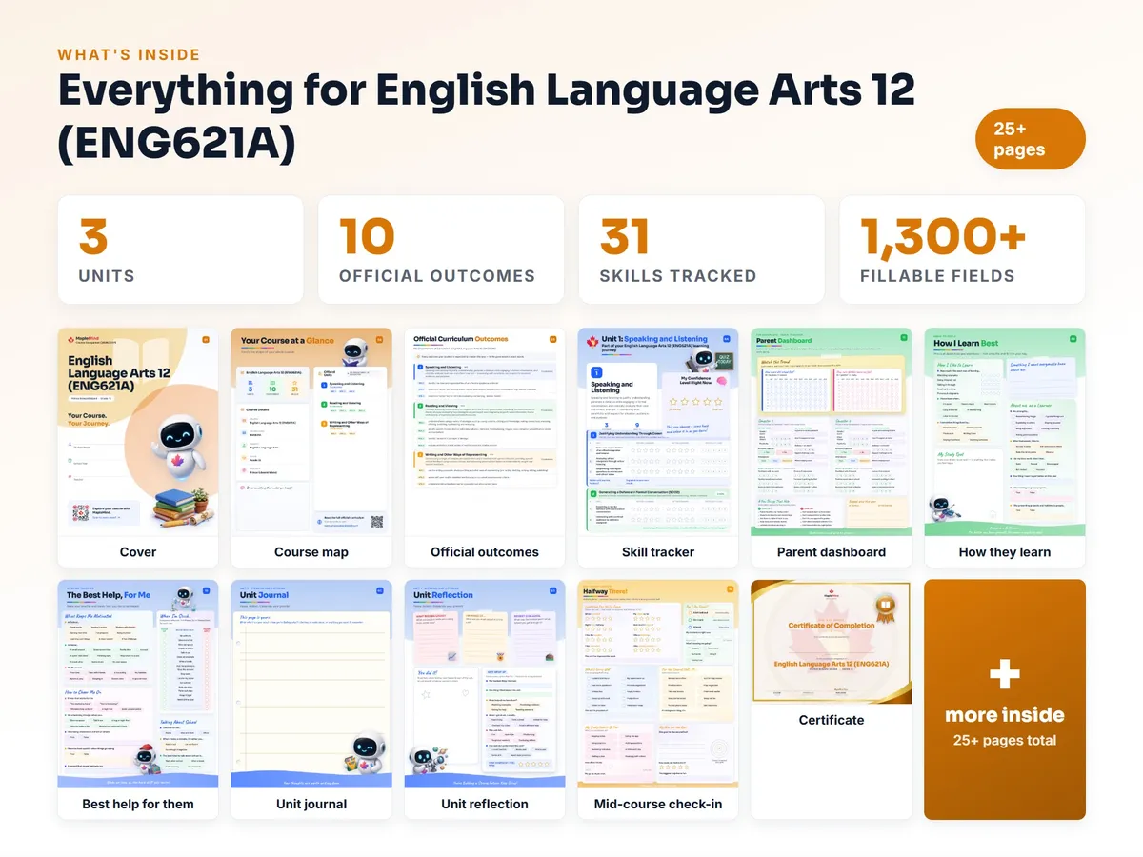Open the How I Learn Best page thumbnail
The height and width of the screenshot is (857, 1143).
click(1005, 432)
